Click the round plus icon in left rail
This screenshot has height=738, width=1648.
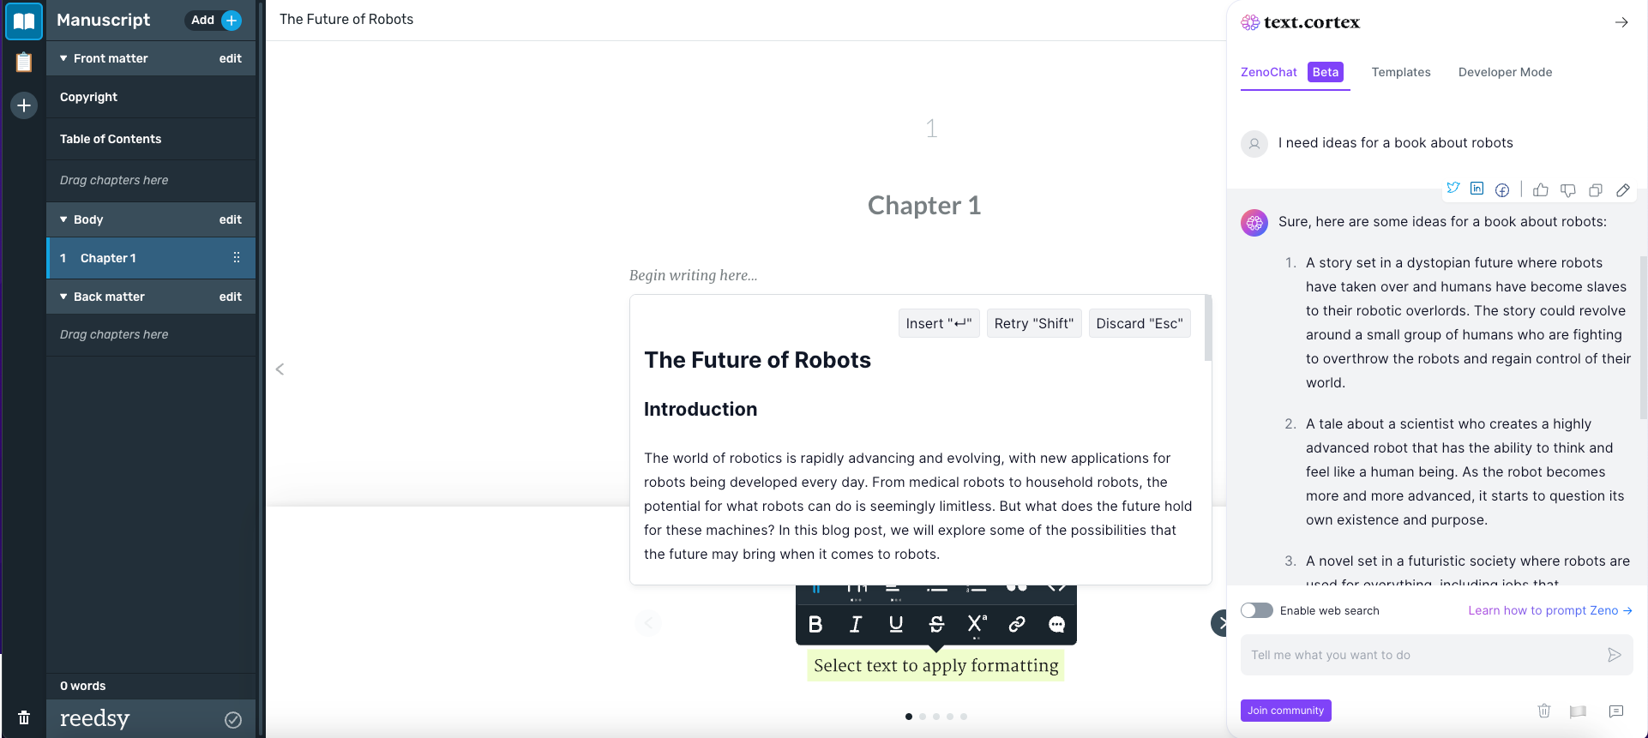(x=24, y=105)
